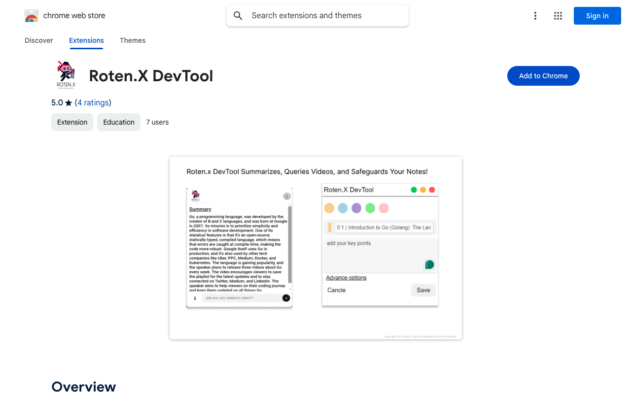
Task: Add Roten.X DevTool to Chrome
Action: (543, 76)
